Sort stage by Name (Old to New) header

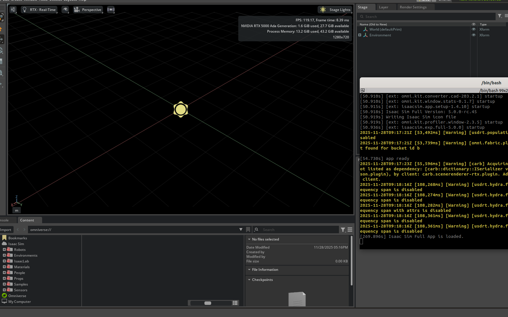pos(373,25)
